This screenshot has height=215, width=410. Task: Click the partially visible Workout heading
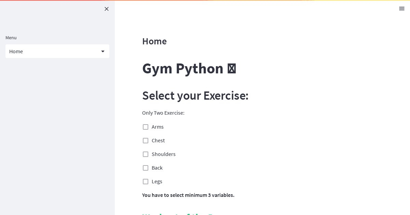click(x=178, y=214)
